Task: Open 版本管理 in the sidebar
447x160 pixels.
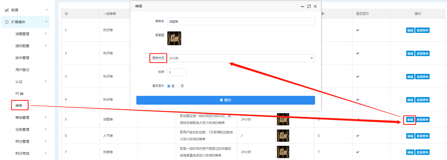Action: tap(22, 58)
